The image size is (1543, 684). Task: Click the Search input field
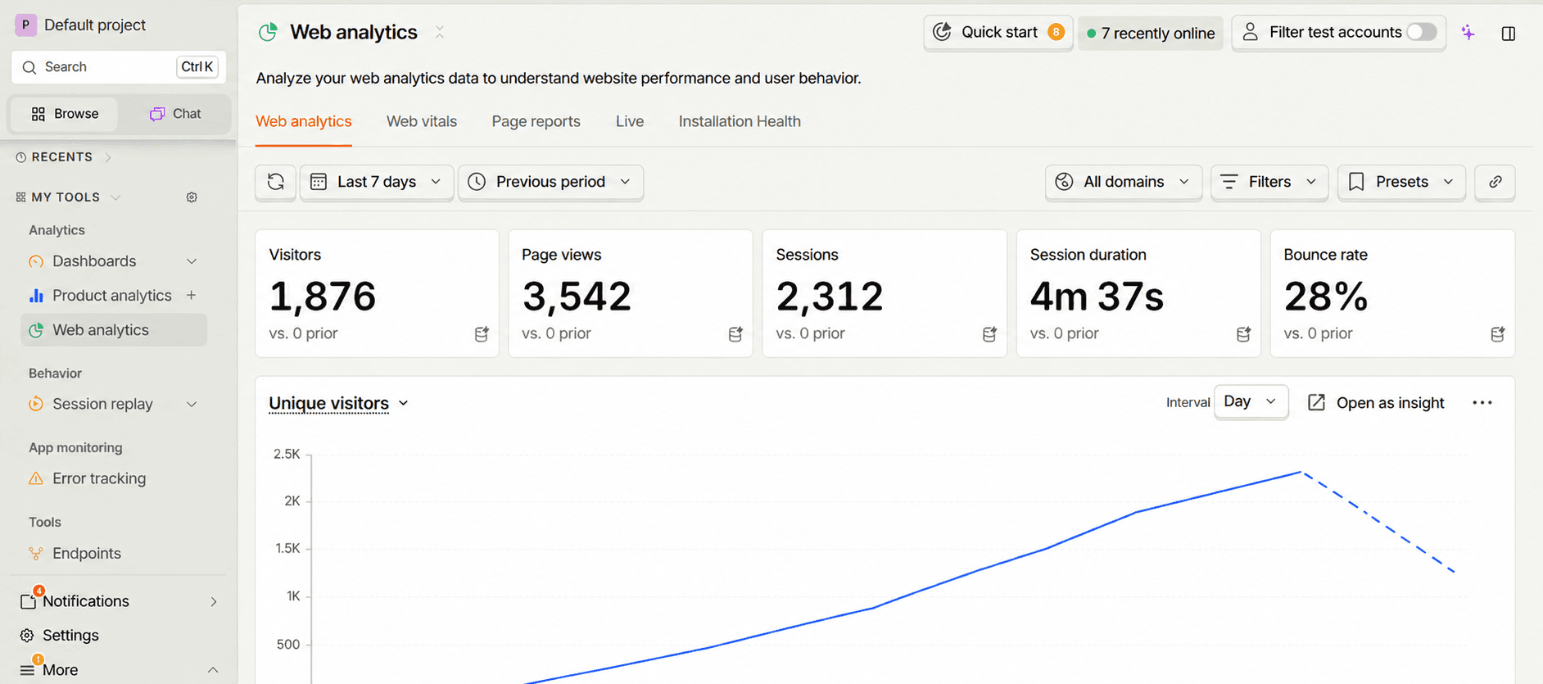click(119, 67)
